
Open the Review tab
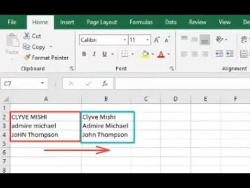point(197,22)
